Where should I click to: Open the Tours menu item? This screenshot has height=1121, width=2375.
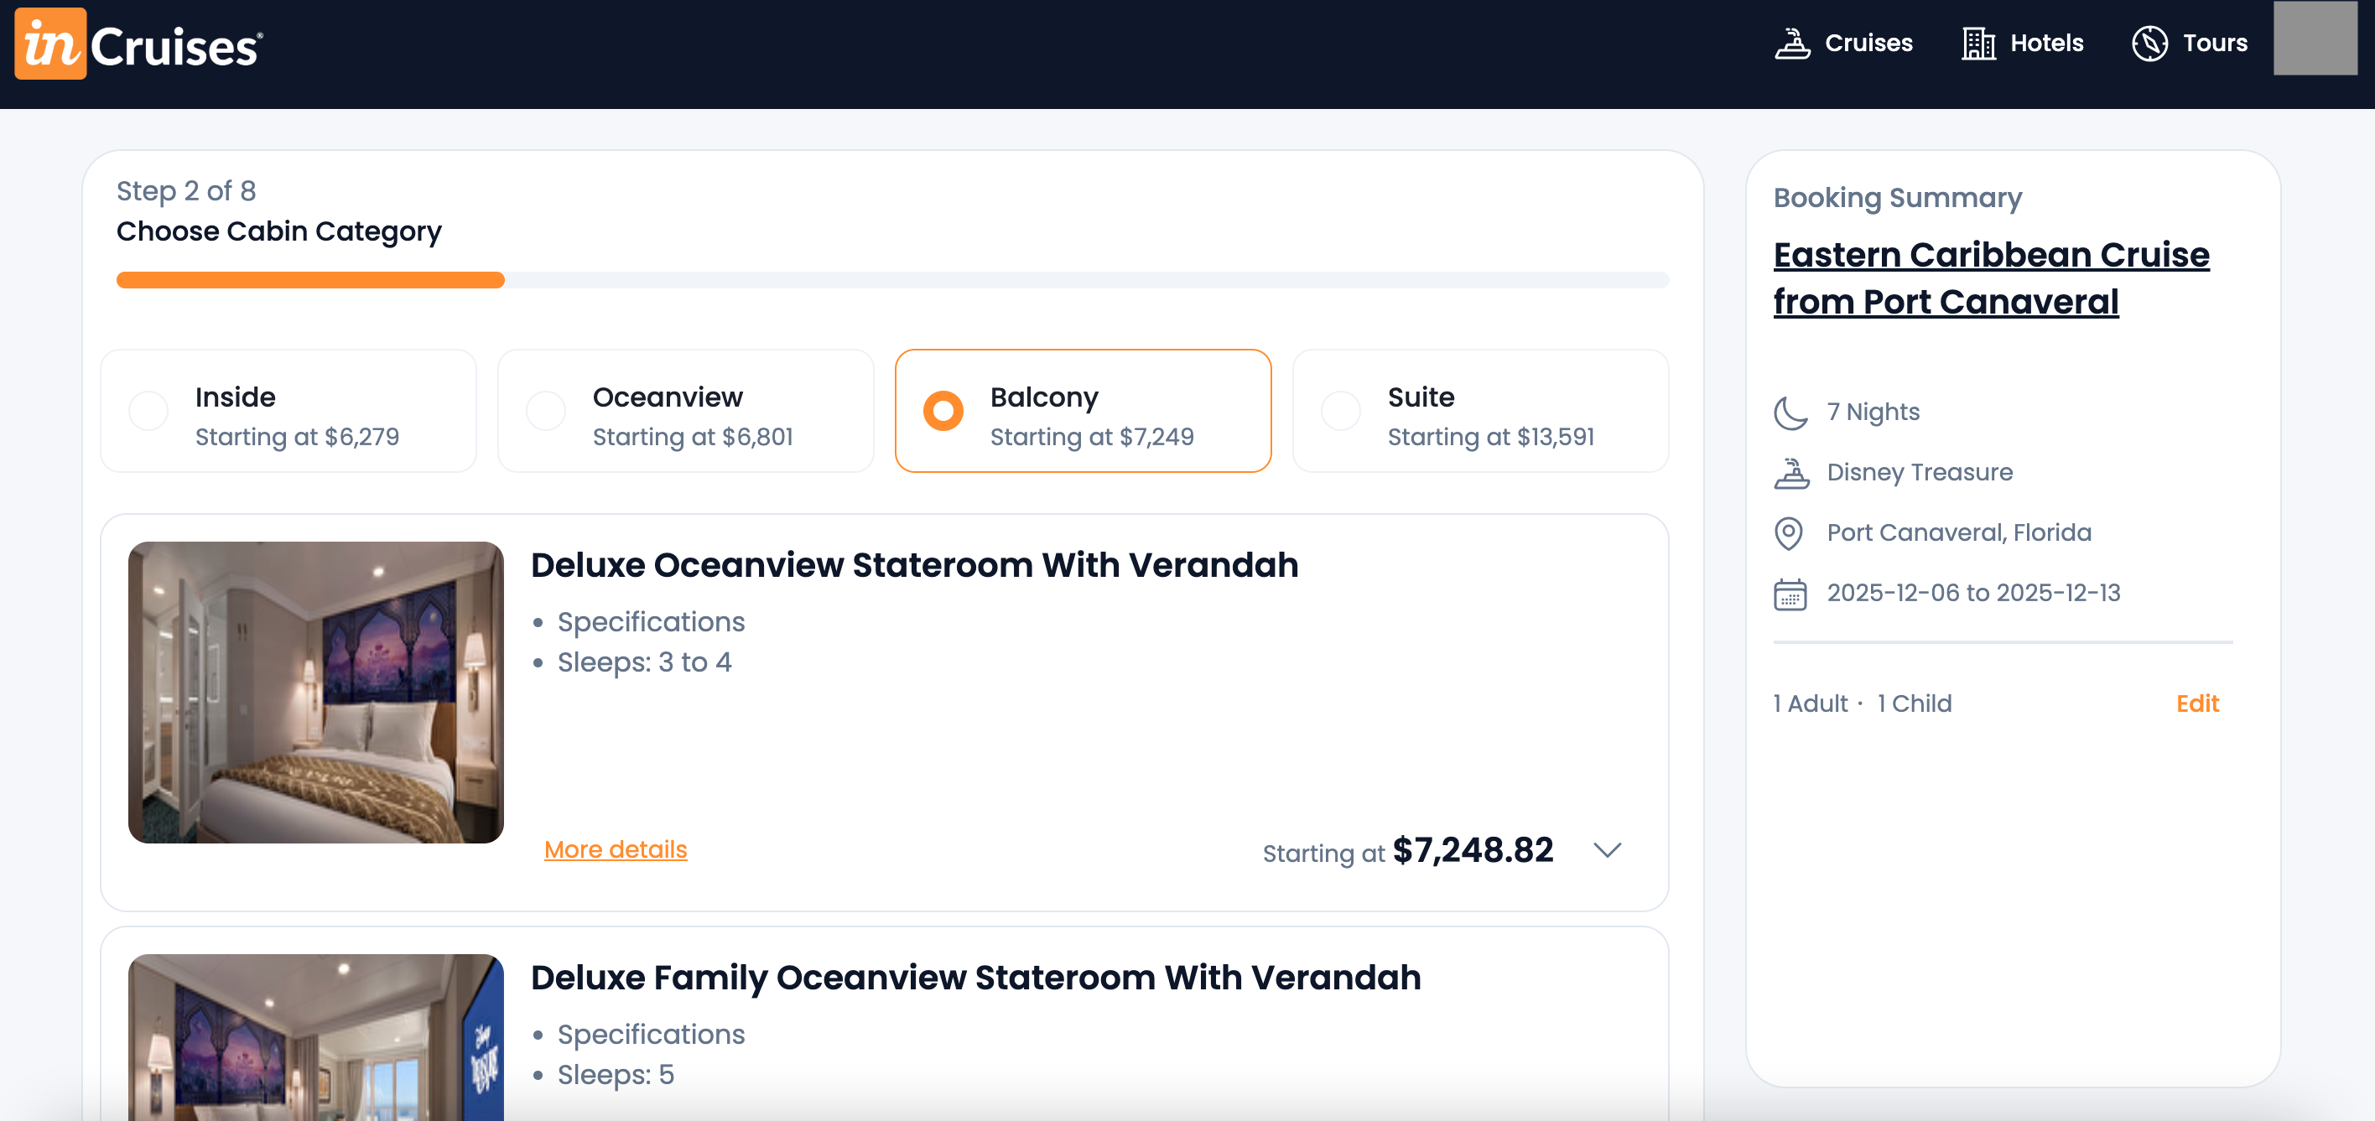pos(2215,44)
